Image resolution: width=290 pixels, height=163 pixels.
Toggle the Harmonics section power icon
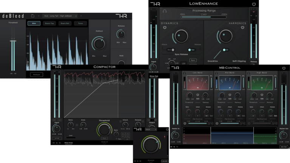click(242, 28)
